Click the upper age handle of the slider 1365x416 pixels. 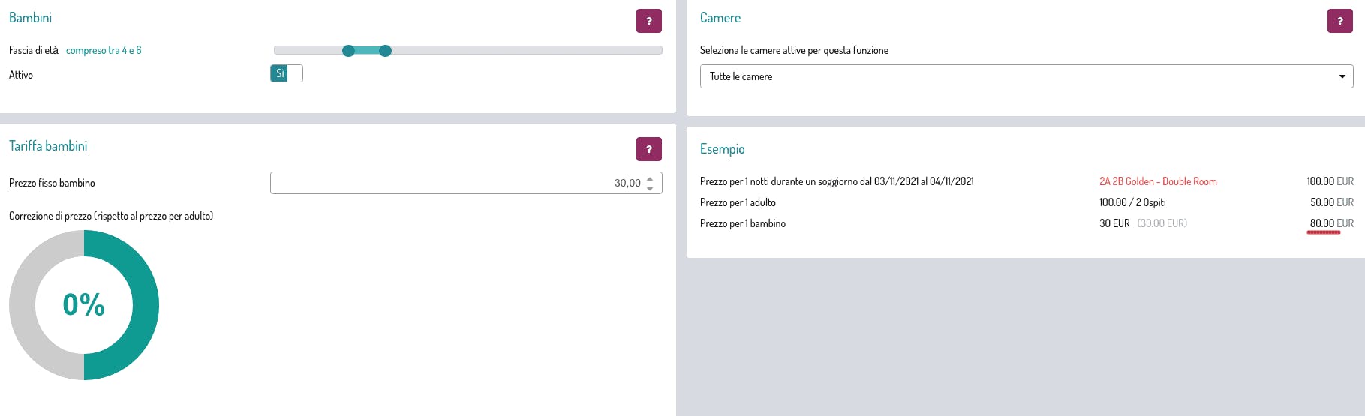[x=385, y=51]
